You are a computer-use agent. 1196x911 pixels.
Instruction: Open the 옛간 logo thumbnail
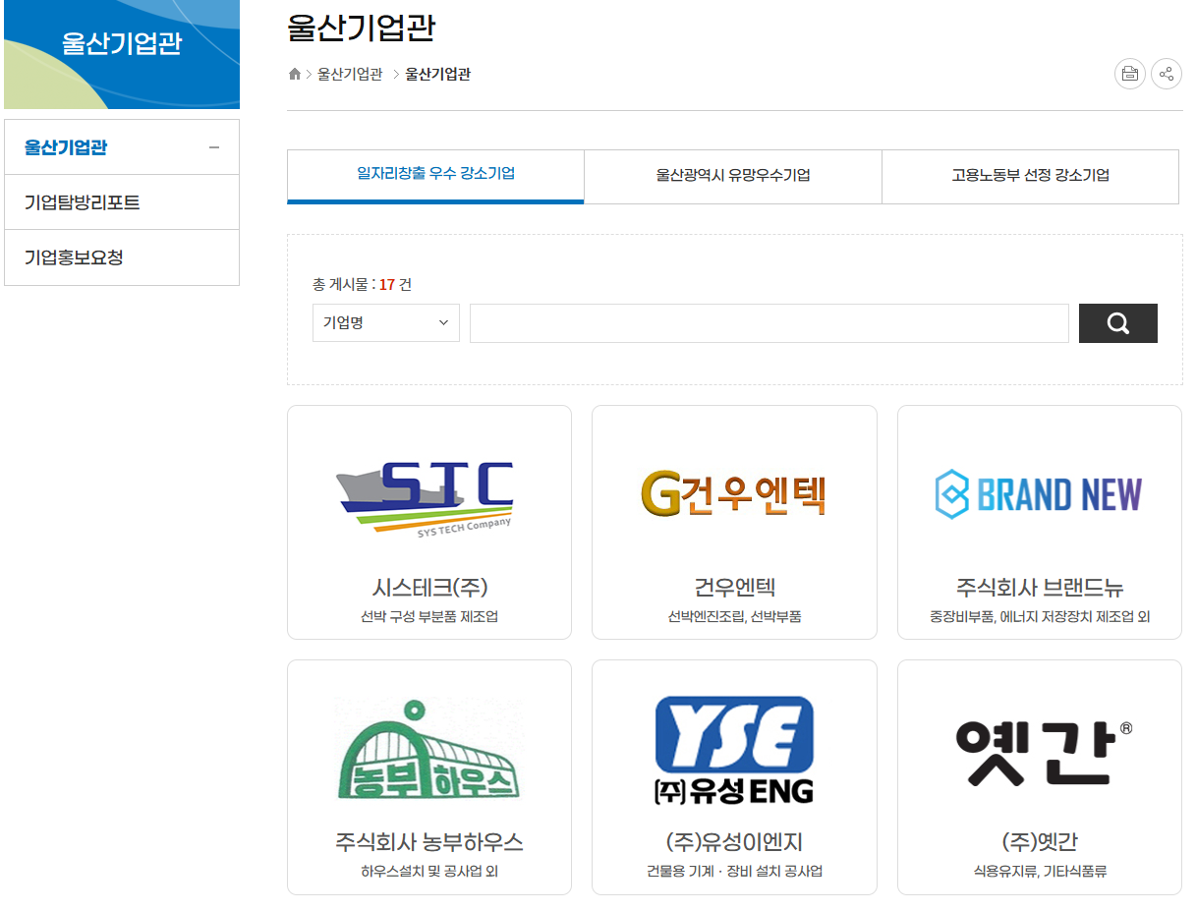[1043, 753]
